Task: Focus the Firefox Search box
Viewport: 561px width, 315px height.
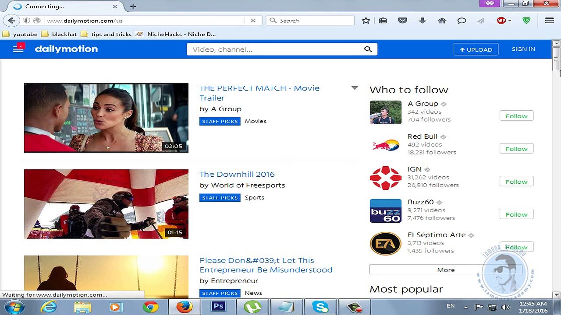Action: [x=310, y=21]
